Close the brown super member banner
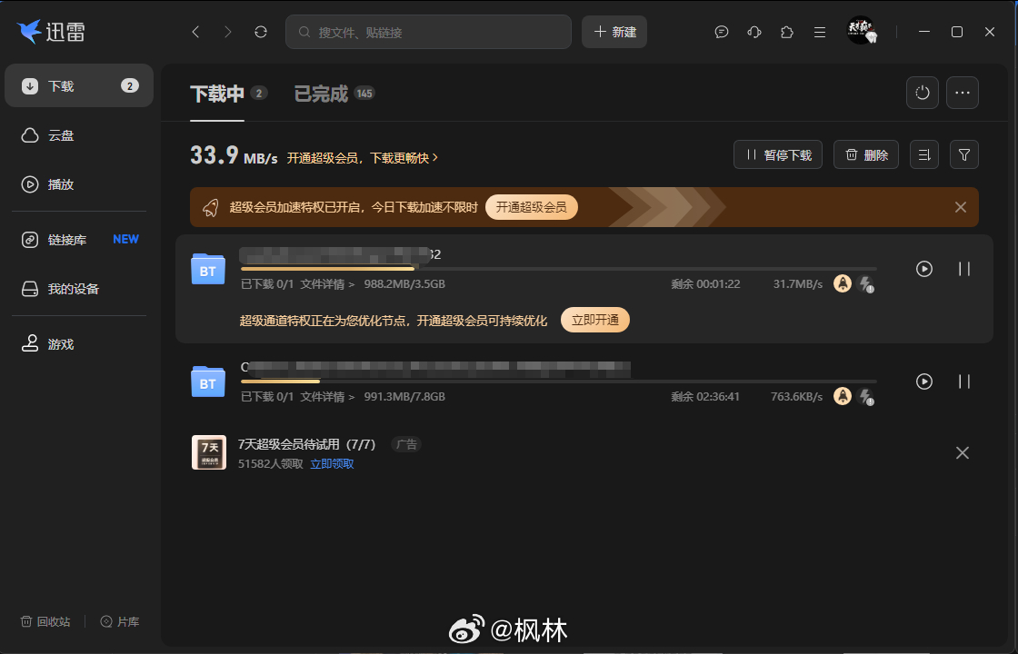Viewport: 1018px width, 654px height. (960, 207)
